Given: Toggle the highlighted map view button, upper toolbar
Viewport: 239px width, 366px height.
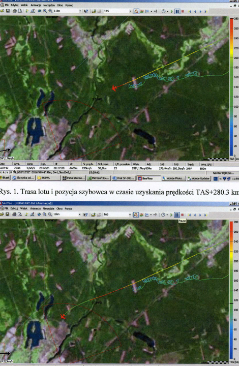Looking at the screenshot, I should pos(137,11).
